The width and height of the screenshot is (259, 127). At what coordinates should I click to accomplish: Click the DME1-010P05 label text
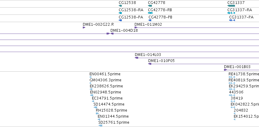(x=161, y=60)
